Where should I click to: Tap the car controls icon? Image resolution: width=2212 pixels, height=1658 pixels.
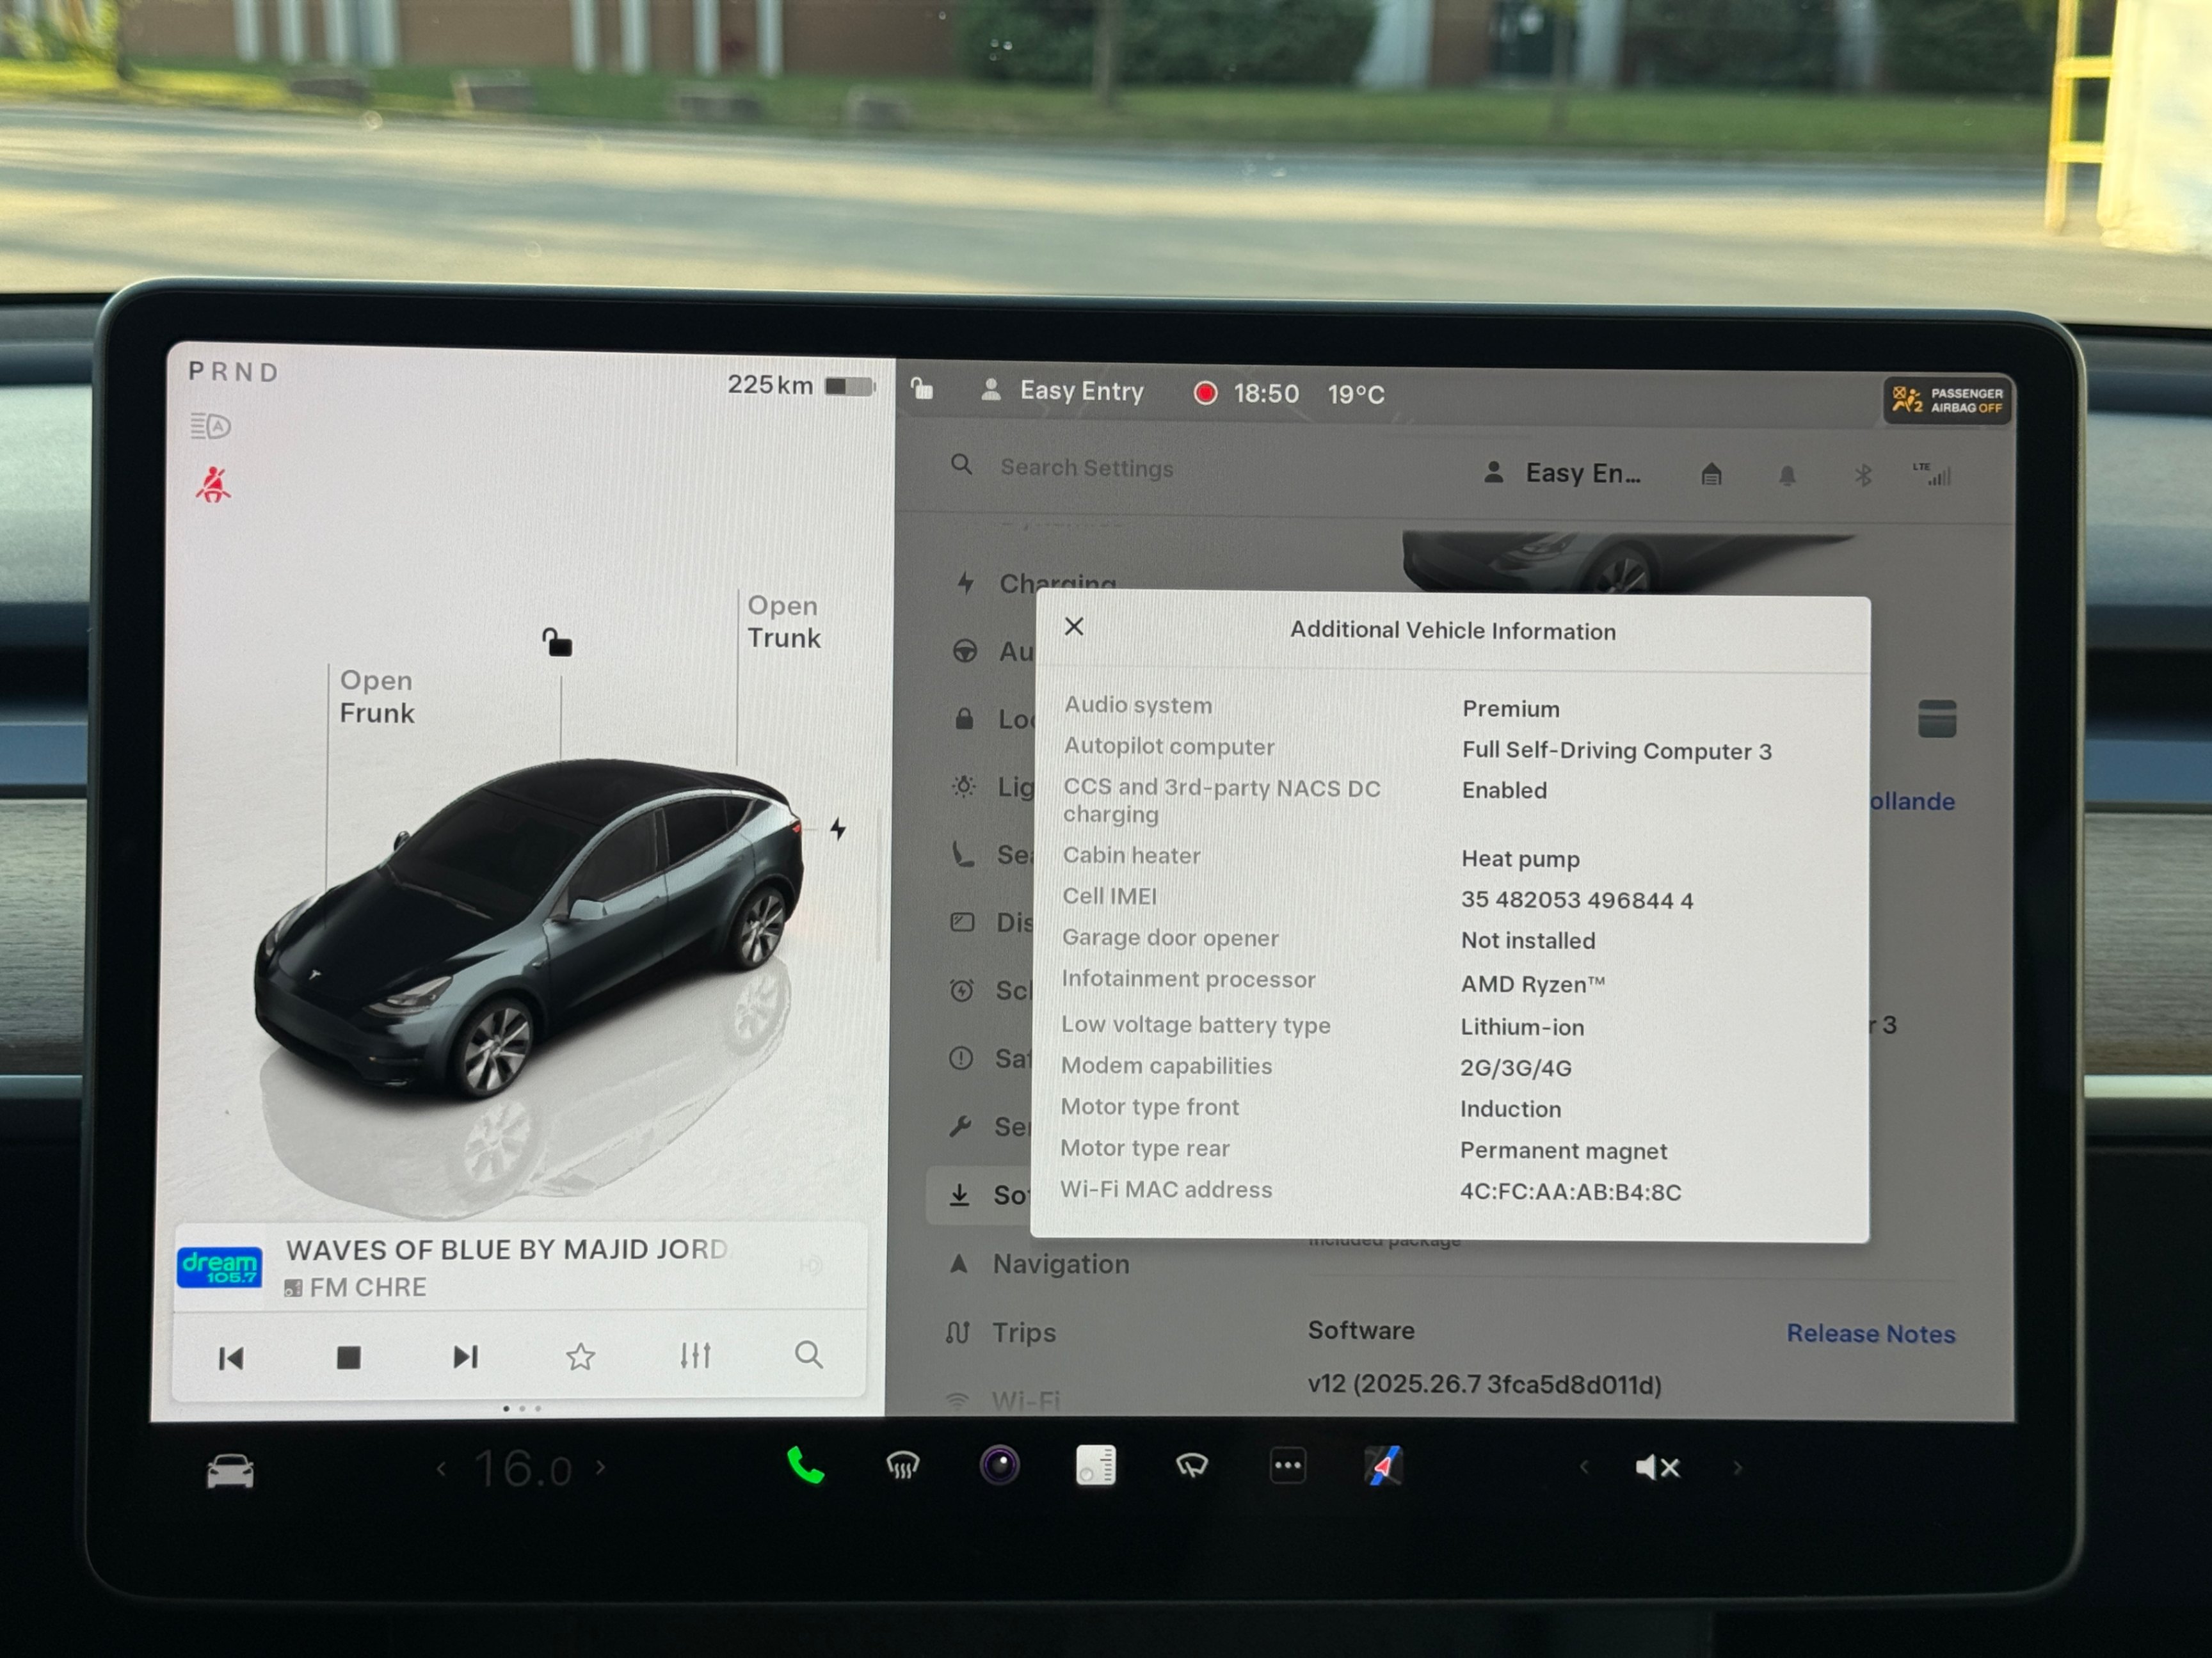(230, 1471)
